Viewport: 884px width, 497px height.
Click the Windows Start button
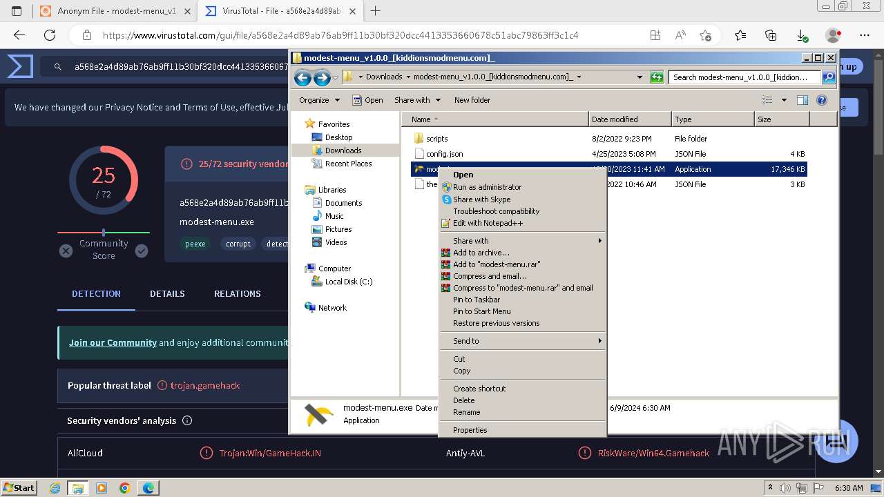19,488
